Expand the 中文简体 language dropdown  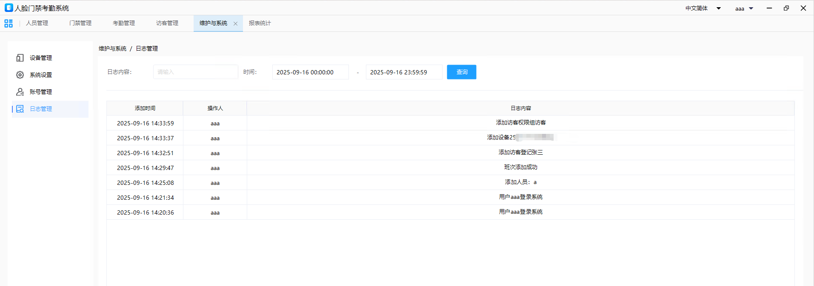pos(718,8)
